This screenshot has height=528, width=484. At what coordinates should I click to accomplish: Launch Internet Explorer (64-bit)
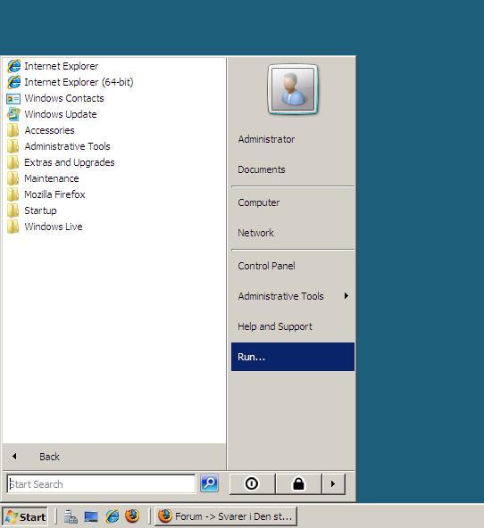[71, 82]
